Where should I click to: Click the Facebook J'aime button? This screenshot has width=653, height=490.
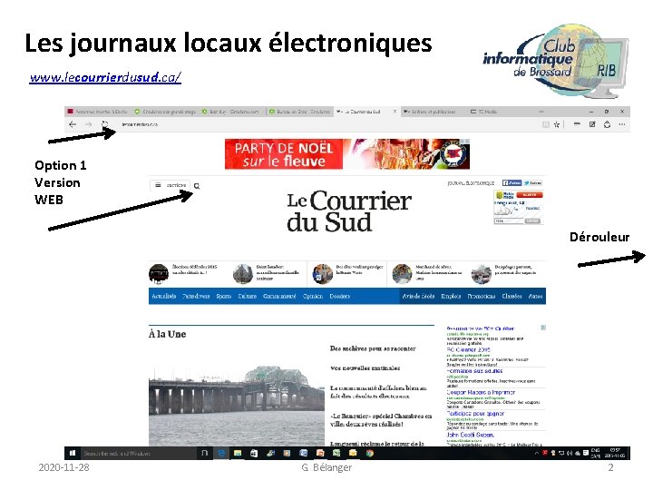(512, 183)
